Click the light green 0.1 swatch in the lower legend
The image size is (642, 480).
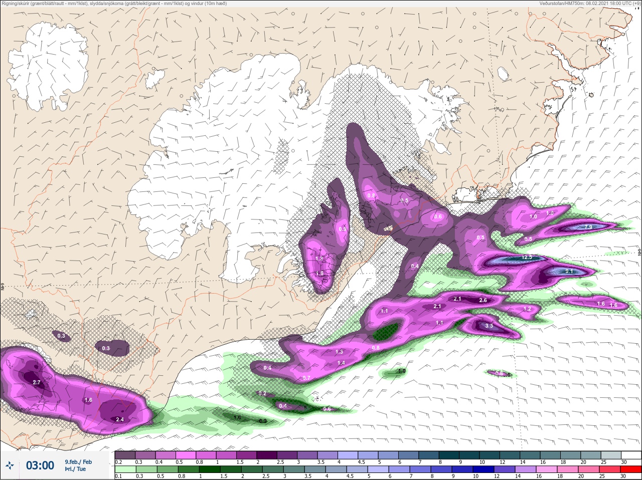(x=124, y=469)
